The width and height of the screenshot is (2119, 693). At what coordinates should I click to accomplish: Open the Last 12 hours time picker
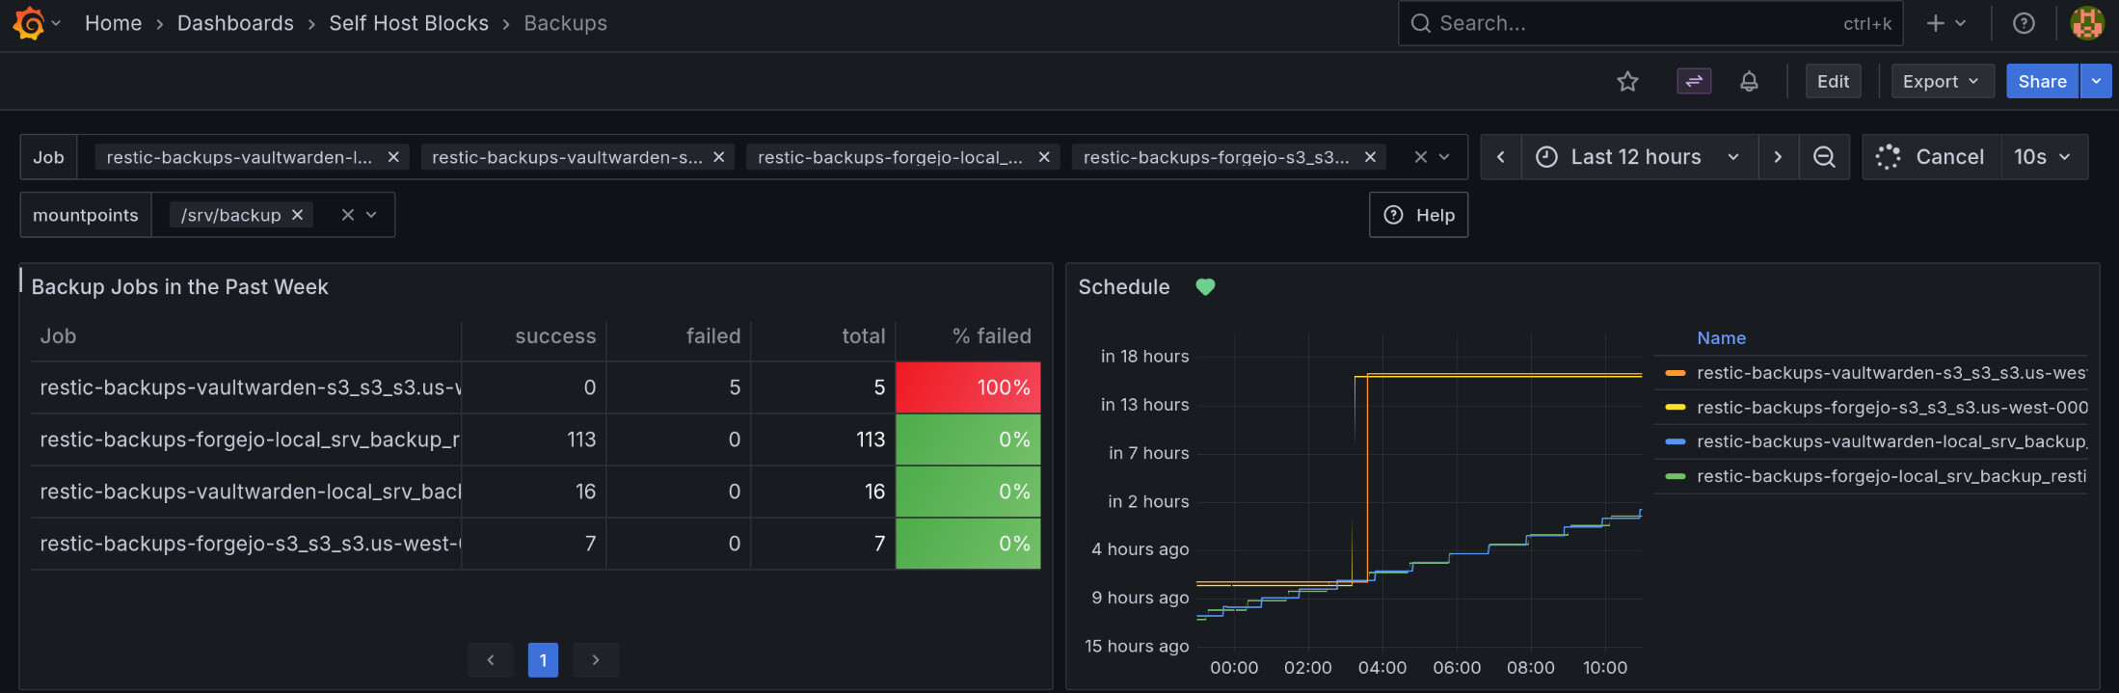(1636, 157)
